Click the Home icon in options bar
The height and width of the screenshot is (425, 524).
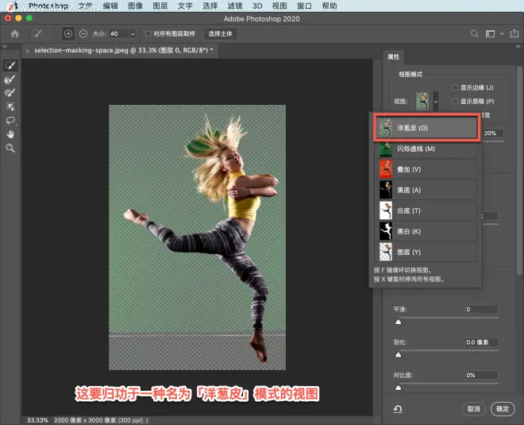15,34
